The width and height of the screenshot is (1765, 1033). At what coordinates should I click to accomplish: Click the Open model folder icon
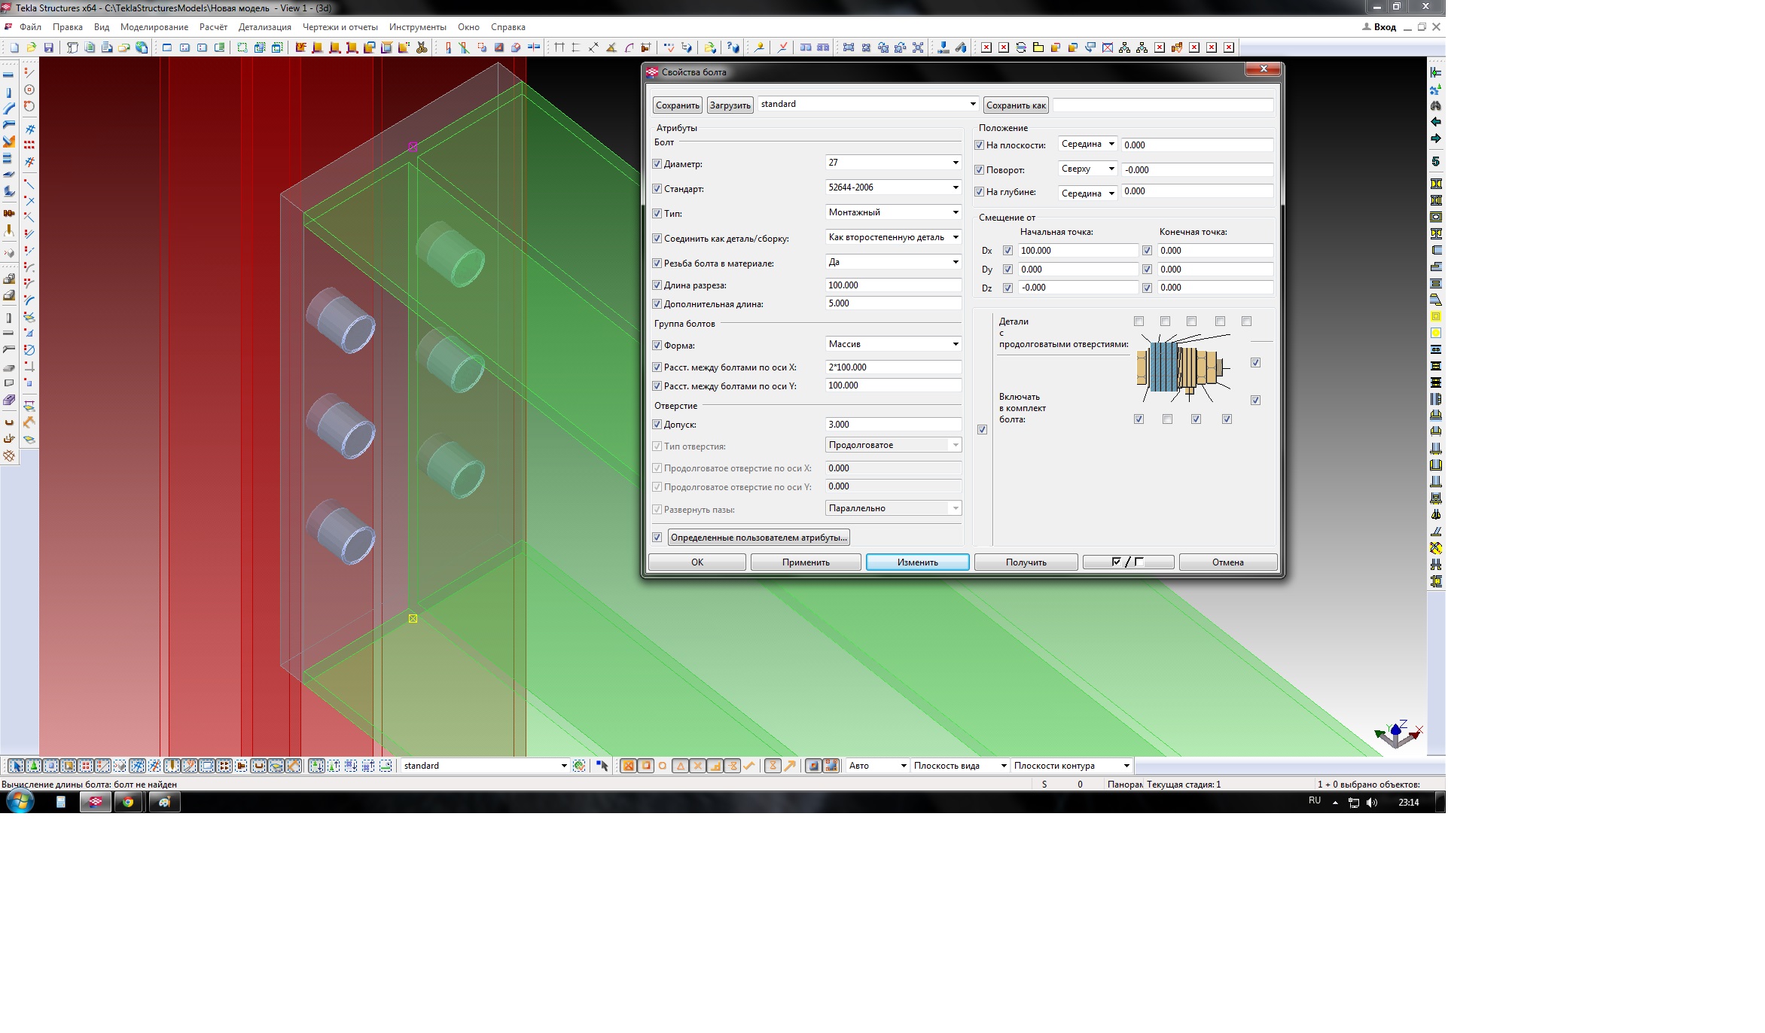pyautogui.click(x=31, y=47)
